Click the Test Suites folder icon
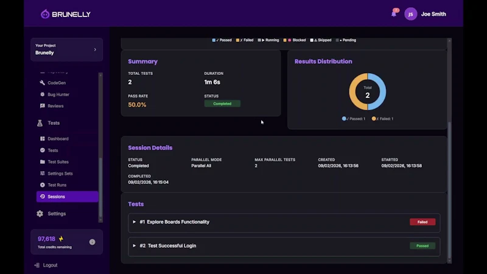 (42, 161)
